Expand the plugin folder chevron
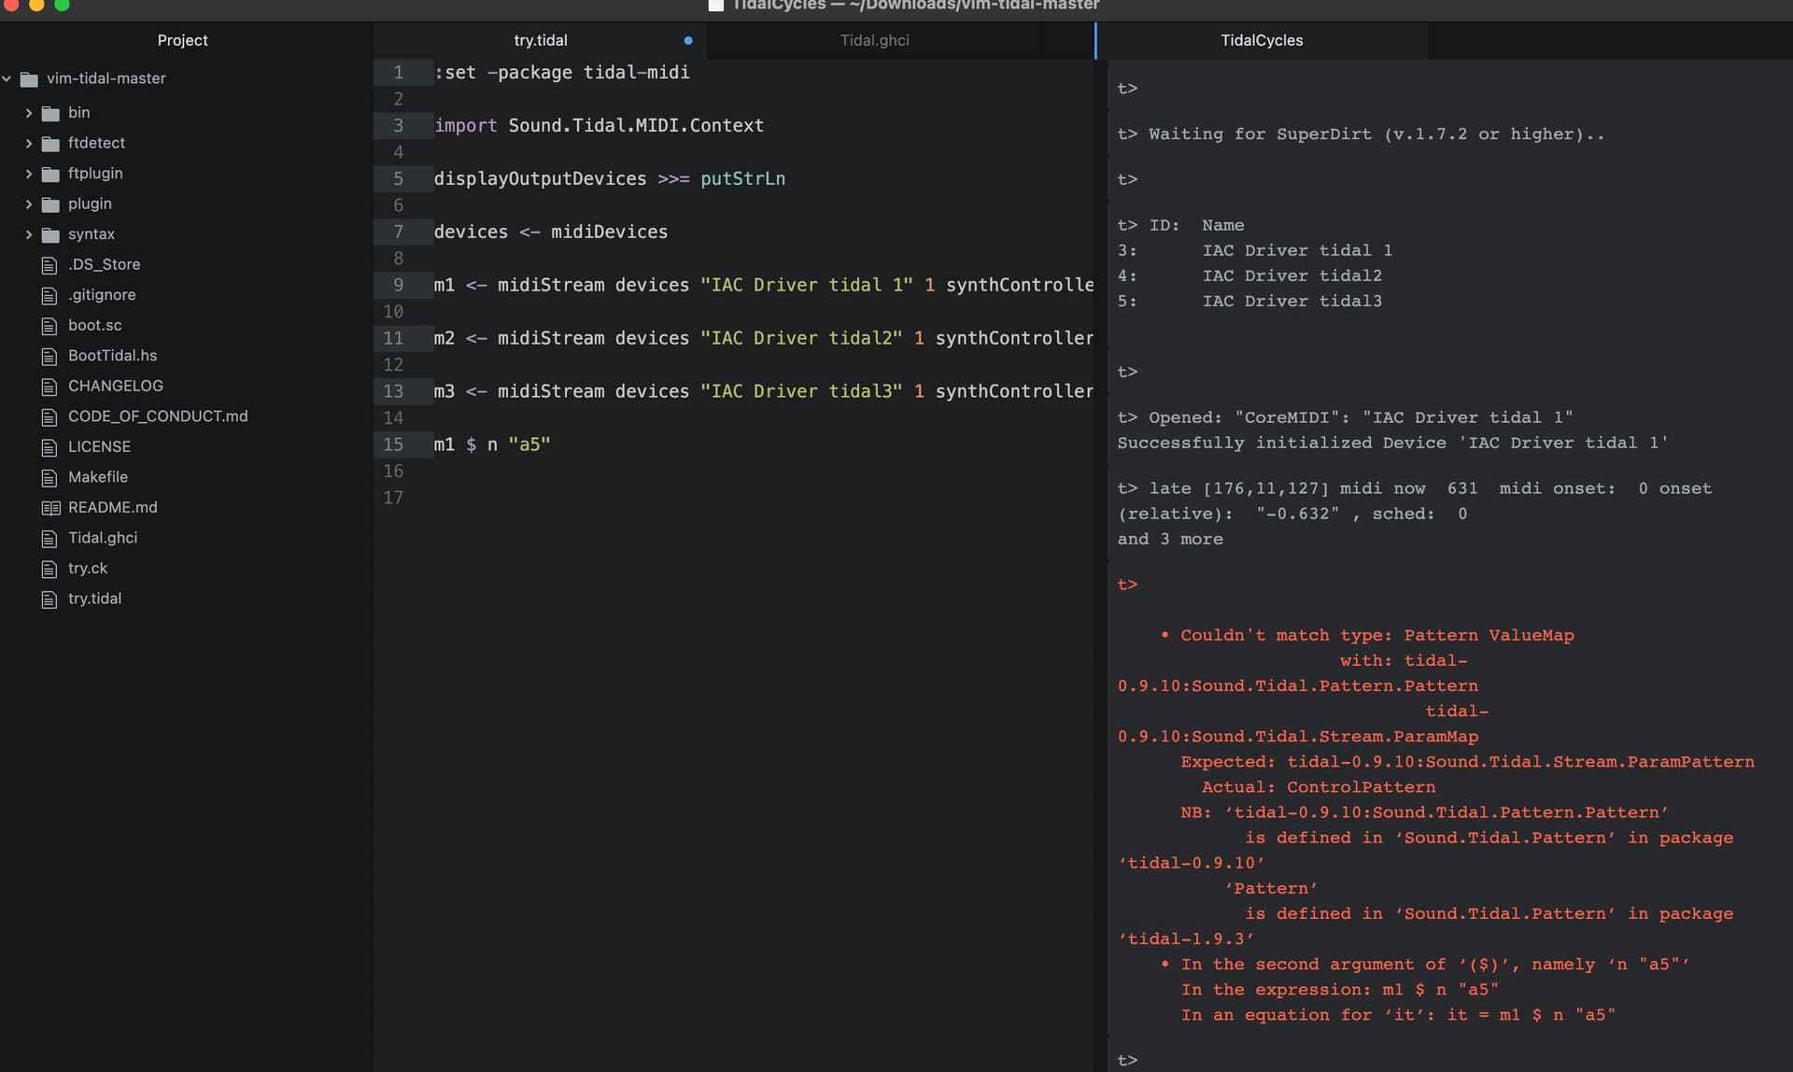 (x=28, y=205)
